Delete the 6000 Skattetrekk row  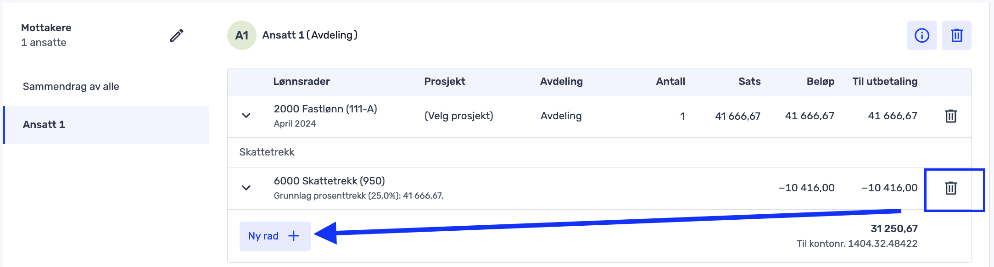tap(951, 188)
